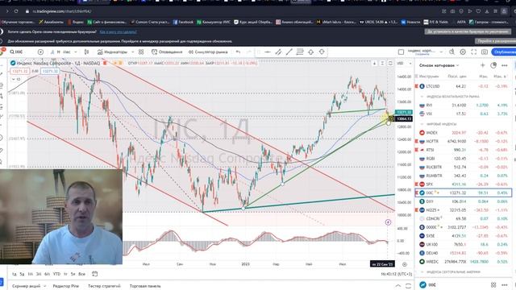Select the Fibonacci retracement tool
This screenshot has height=290, width=516.
pos(300,52)
